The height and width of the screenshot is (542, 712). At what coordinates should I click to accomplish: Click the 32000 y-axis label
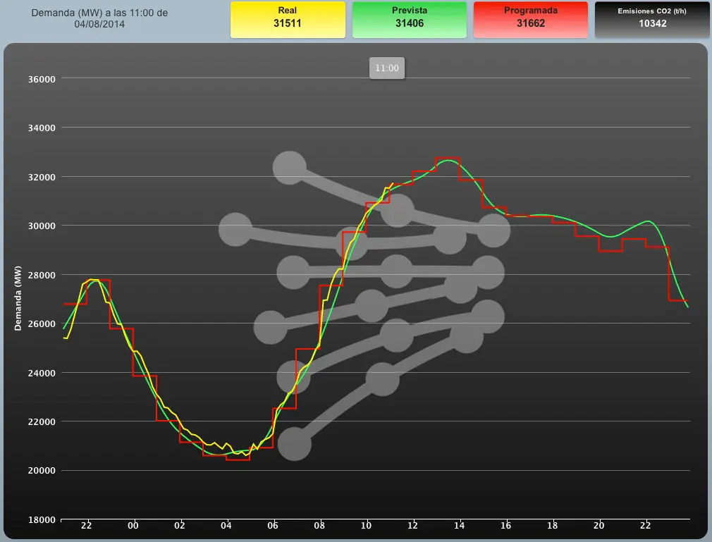coord(42,177)
